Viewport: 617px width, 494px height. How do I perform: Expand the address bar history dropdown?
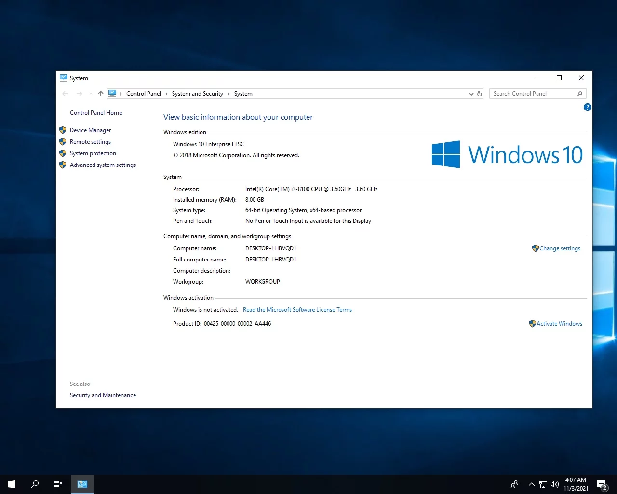coord(471,94)
